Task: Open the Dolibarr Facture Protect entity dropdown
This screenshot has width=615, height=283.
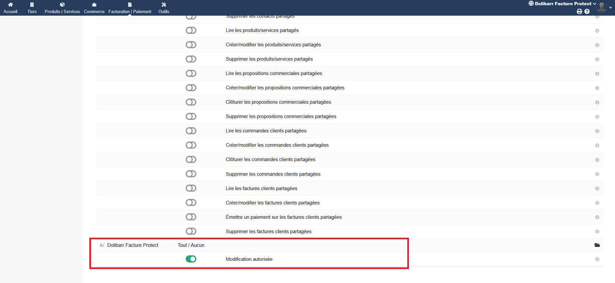Action: pyautogui.click(x=563, y=4)
